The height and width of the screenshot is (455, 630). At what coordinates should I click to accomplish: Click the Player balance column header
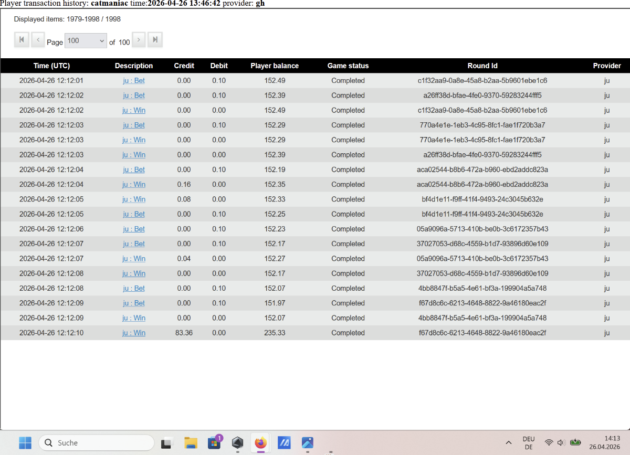tap(274, 66)
